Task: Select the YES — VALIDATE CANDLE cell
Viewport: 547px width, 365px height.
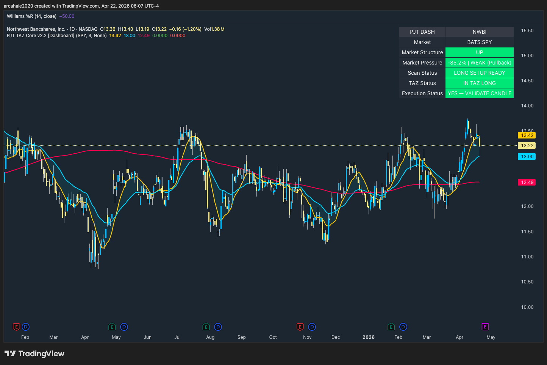Action: pyautogui.click(x=479, y=93)
